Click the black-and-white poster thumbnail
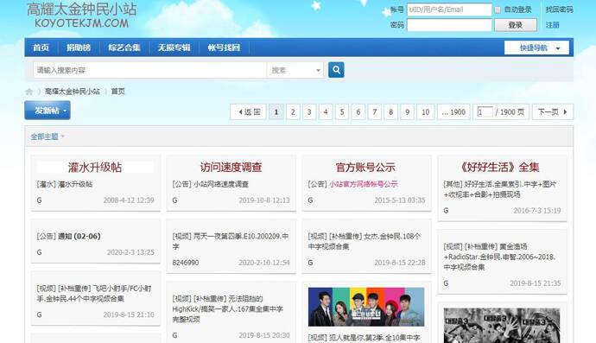Screen dimensions: 596x343 501,326
